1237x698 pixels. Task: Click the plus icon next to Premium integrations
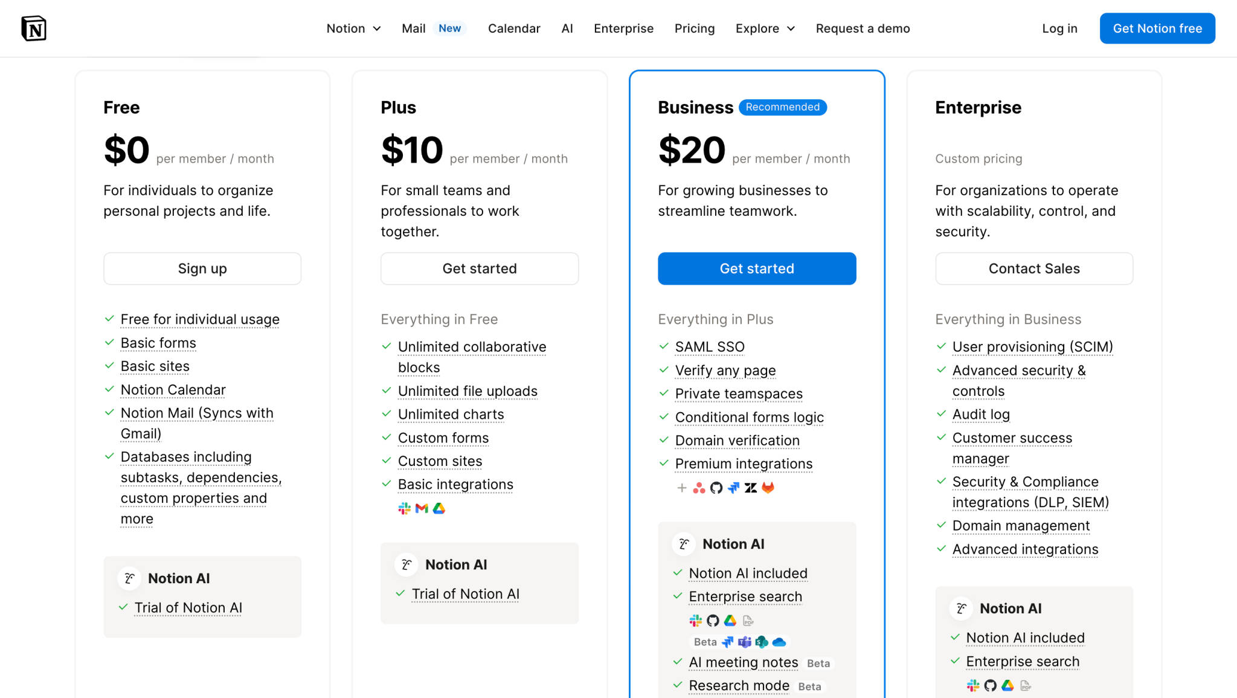(x=682, y=488)
